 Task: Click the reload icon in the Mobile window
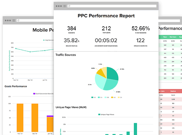click(18, 21)
